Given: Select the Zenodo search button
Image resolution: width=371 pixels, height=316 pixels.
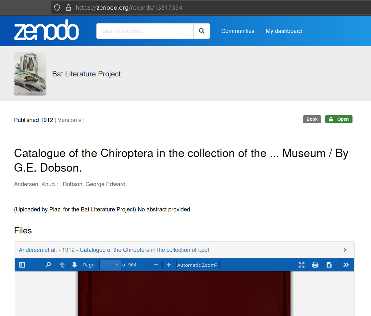Looking at the screenshot, I should pos(202,31).
